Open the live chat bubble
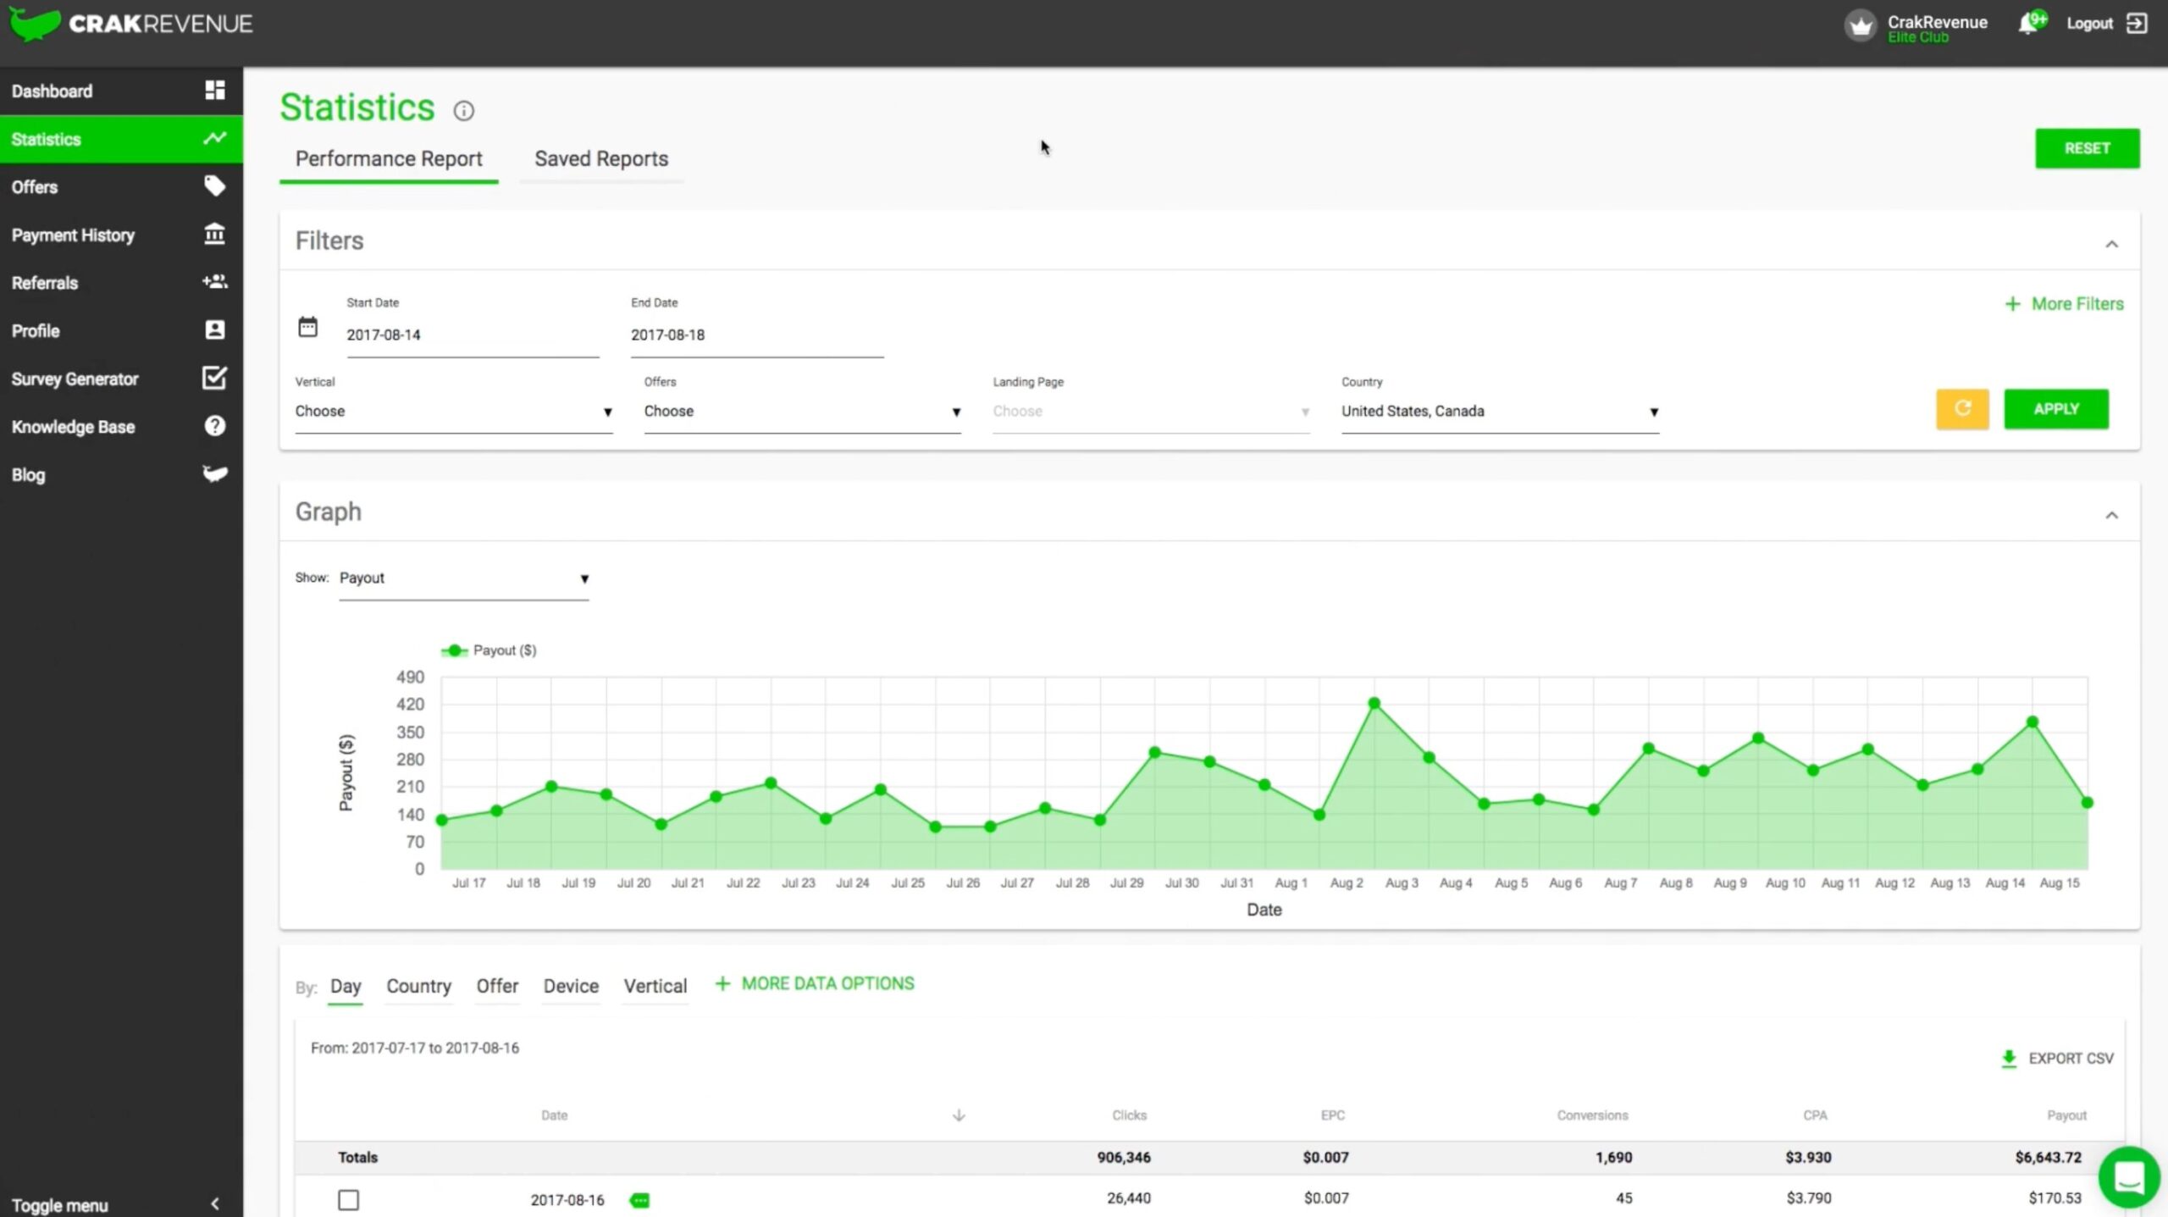The image size is (2168, 1217). pos(2129,1177)
